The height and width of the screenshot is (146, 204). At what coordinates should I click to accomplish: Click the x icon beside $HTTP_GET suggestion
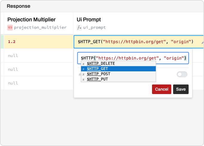pyautogui.click(x=83, y=69)
